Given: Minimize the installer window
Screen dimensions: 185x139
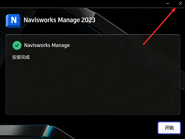Looking at the screenshot, I should click(168, 4).
